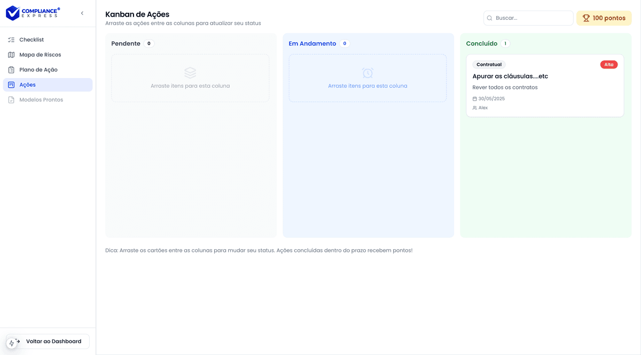
Task: Click the Mapa de Riscos map icon
Action: click(x=11, y=55)
